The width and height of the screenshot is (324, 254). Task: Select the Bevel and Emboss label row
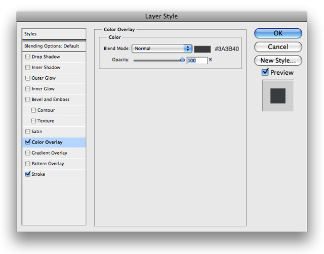click(54, 100)
